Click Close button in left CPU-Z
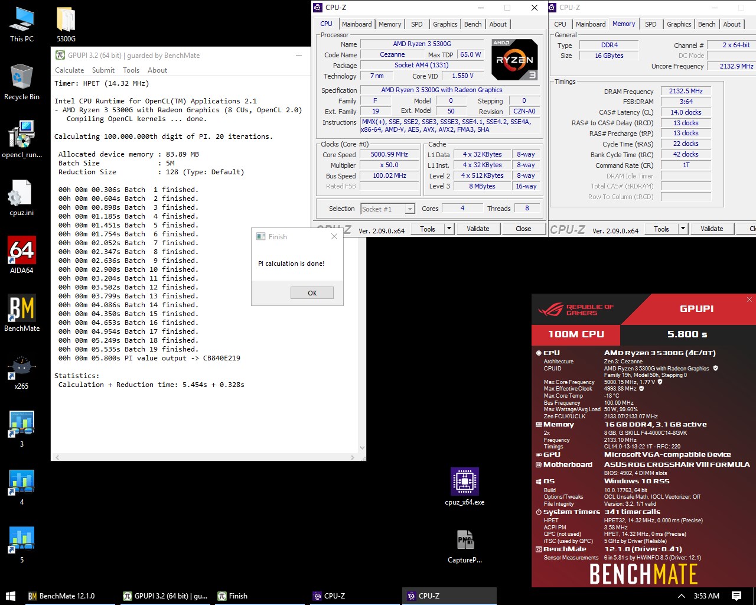The image size is (756, 605). 523,229
